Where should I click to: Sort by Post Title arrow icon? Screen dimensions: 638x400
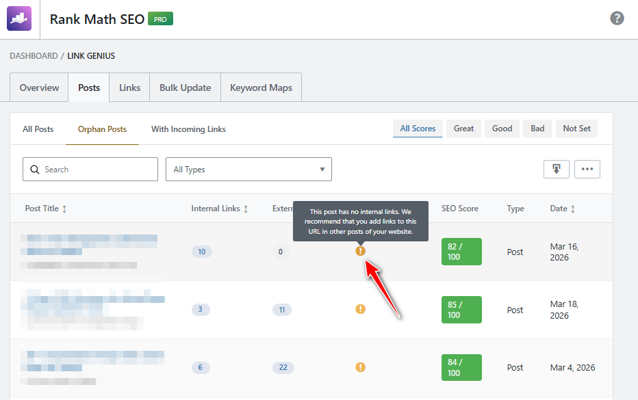[x=64, y=209]
